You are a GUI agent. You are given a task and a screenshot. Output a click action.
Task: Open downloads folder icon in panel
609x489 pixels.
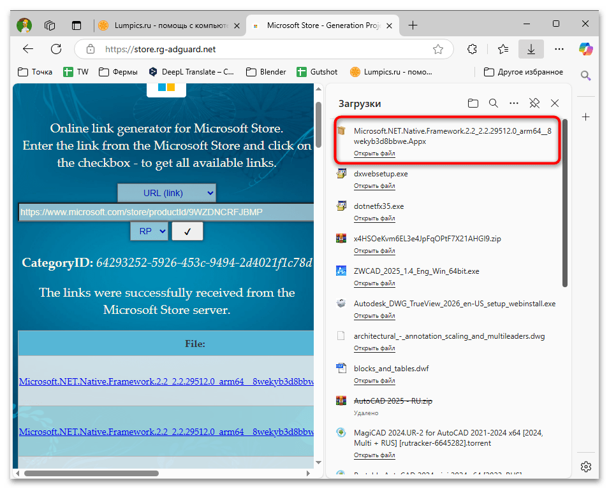(473, 103)
